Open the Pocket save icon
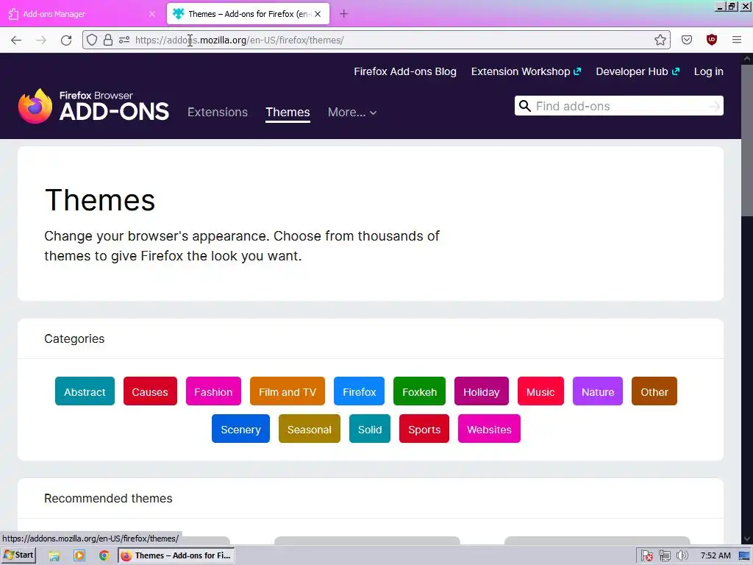This screenshot has width=753, height=565. pos(687,40)
